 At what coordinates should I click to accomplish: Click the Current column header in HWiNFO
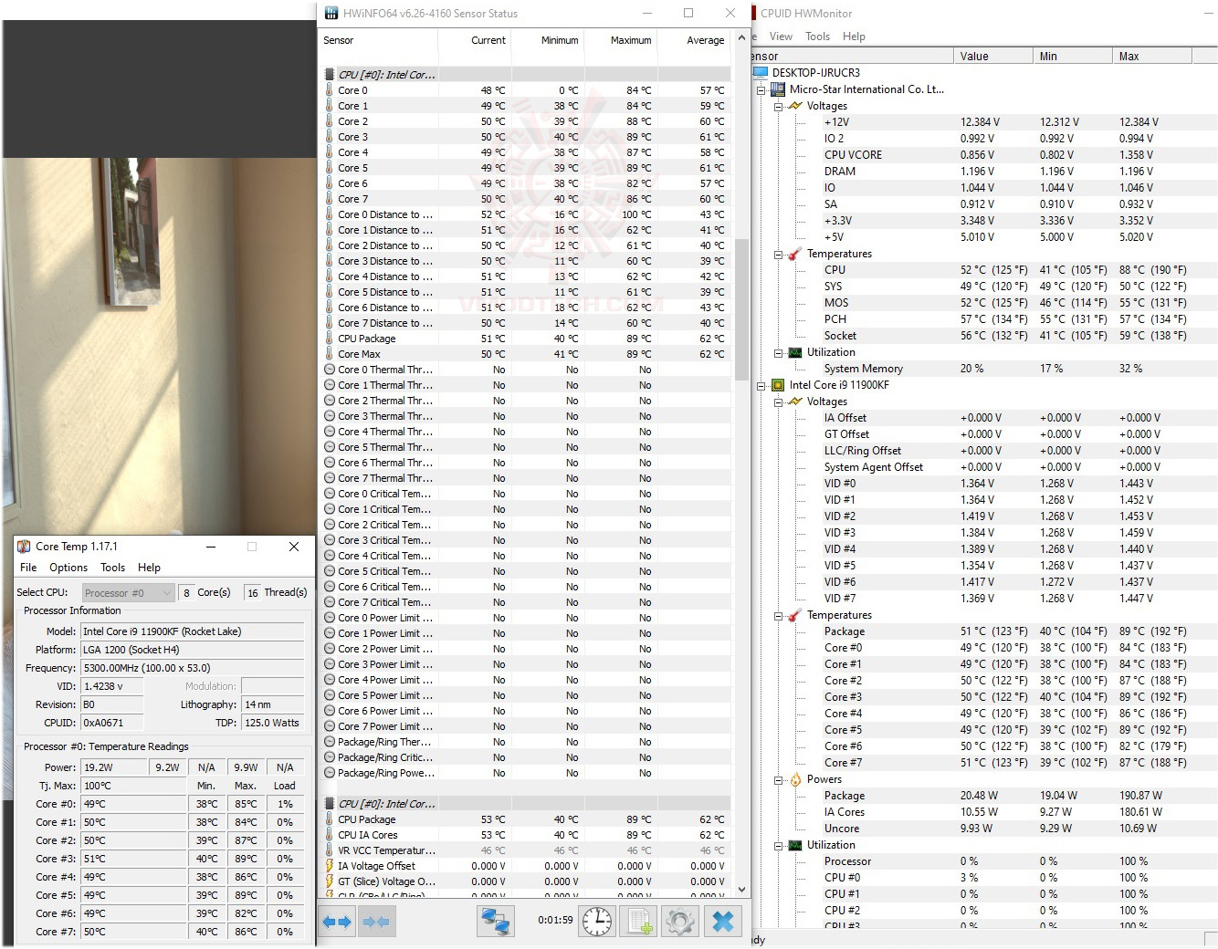pos(475,40)
